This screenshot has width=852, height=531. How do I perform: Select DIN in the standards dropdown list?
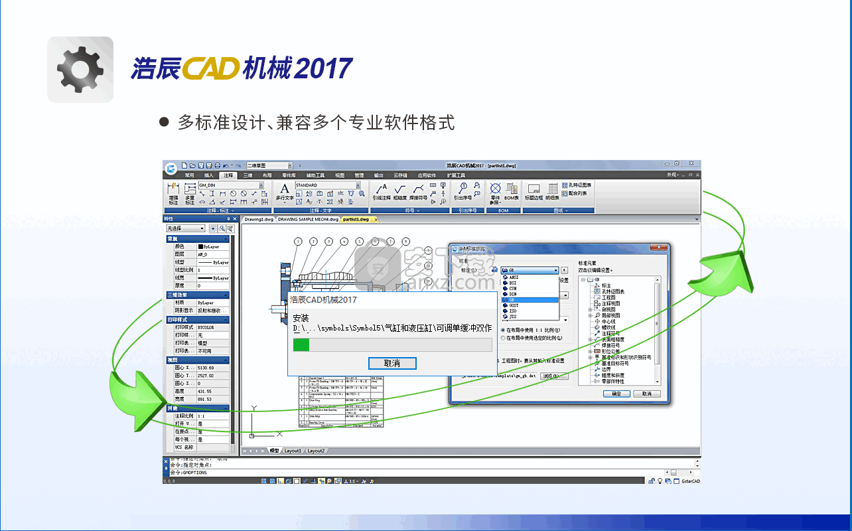coord(530,294)
